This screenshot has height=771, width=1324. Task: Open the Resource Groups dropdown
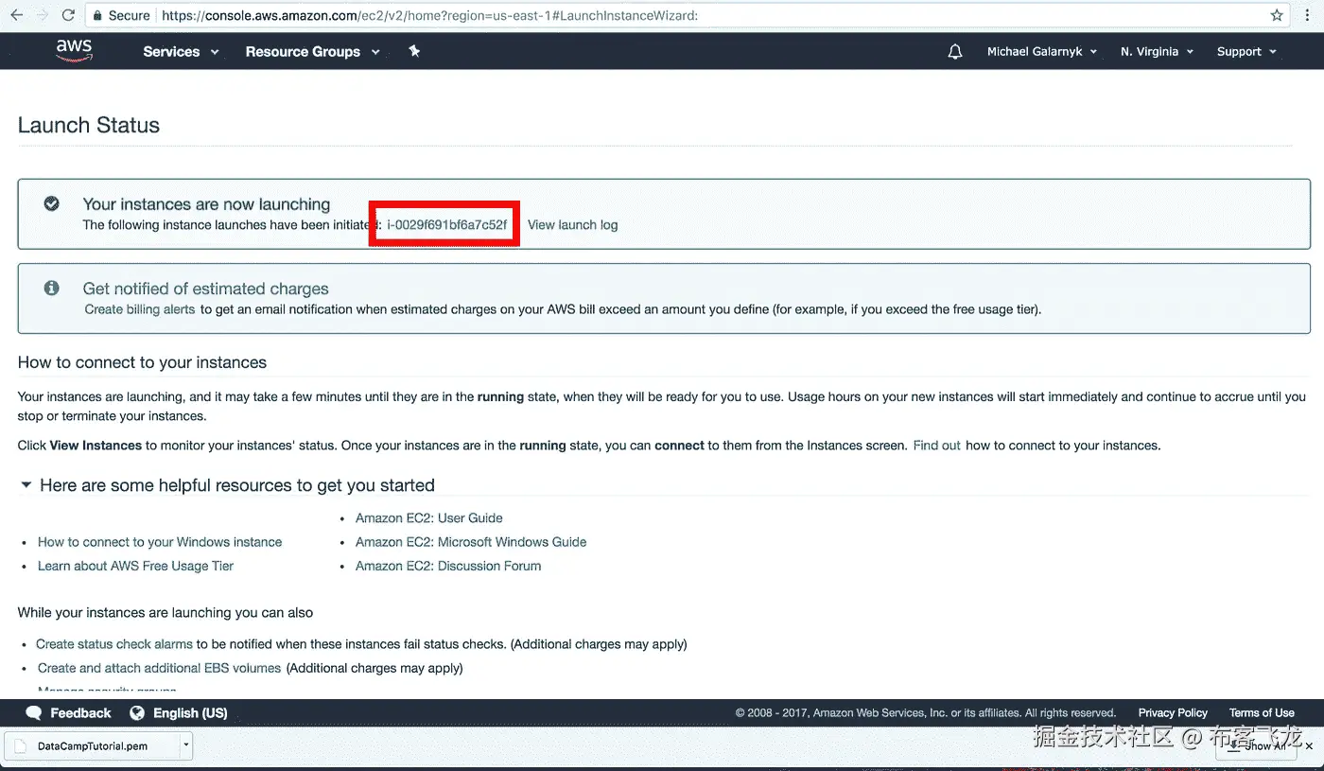[x=312, y=51]
